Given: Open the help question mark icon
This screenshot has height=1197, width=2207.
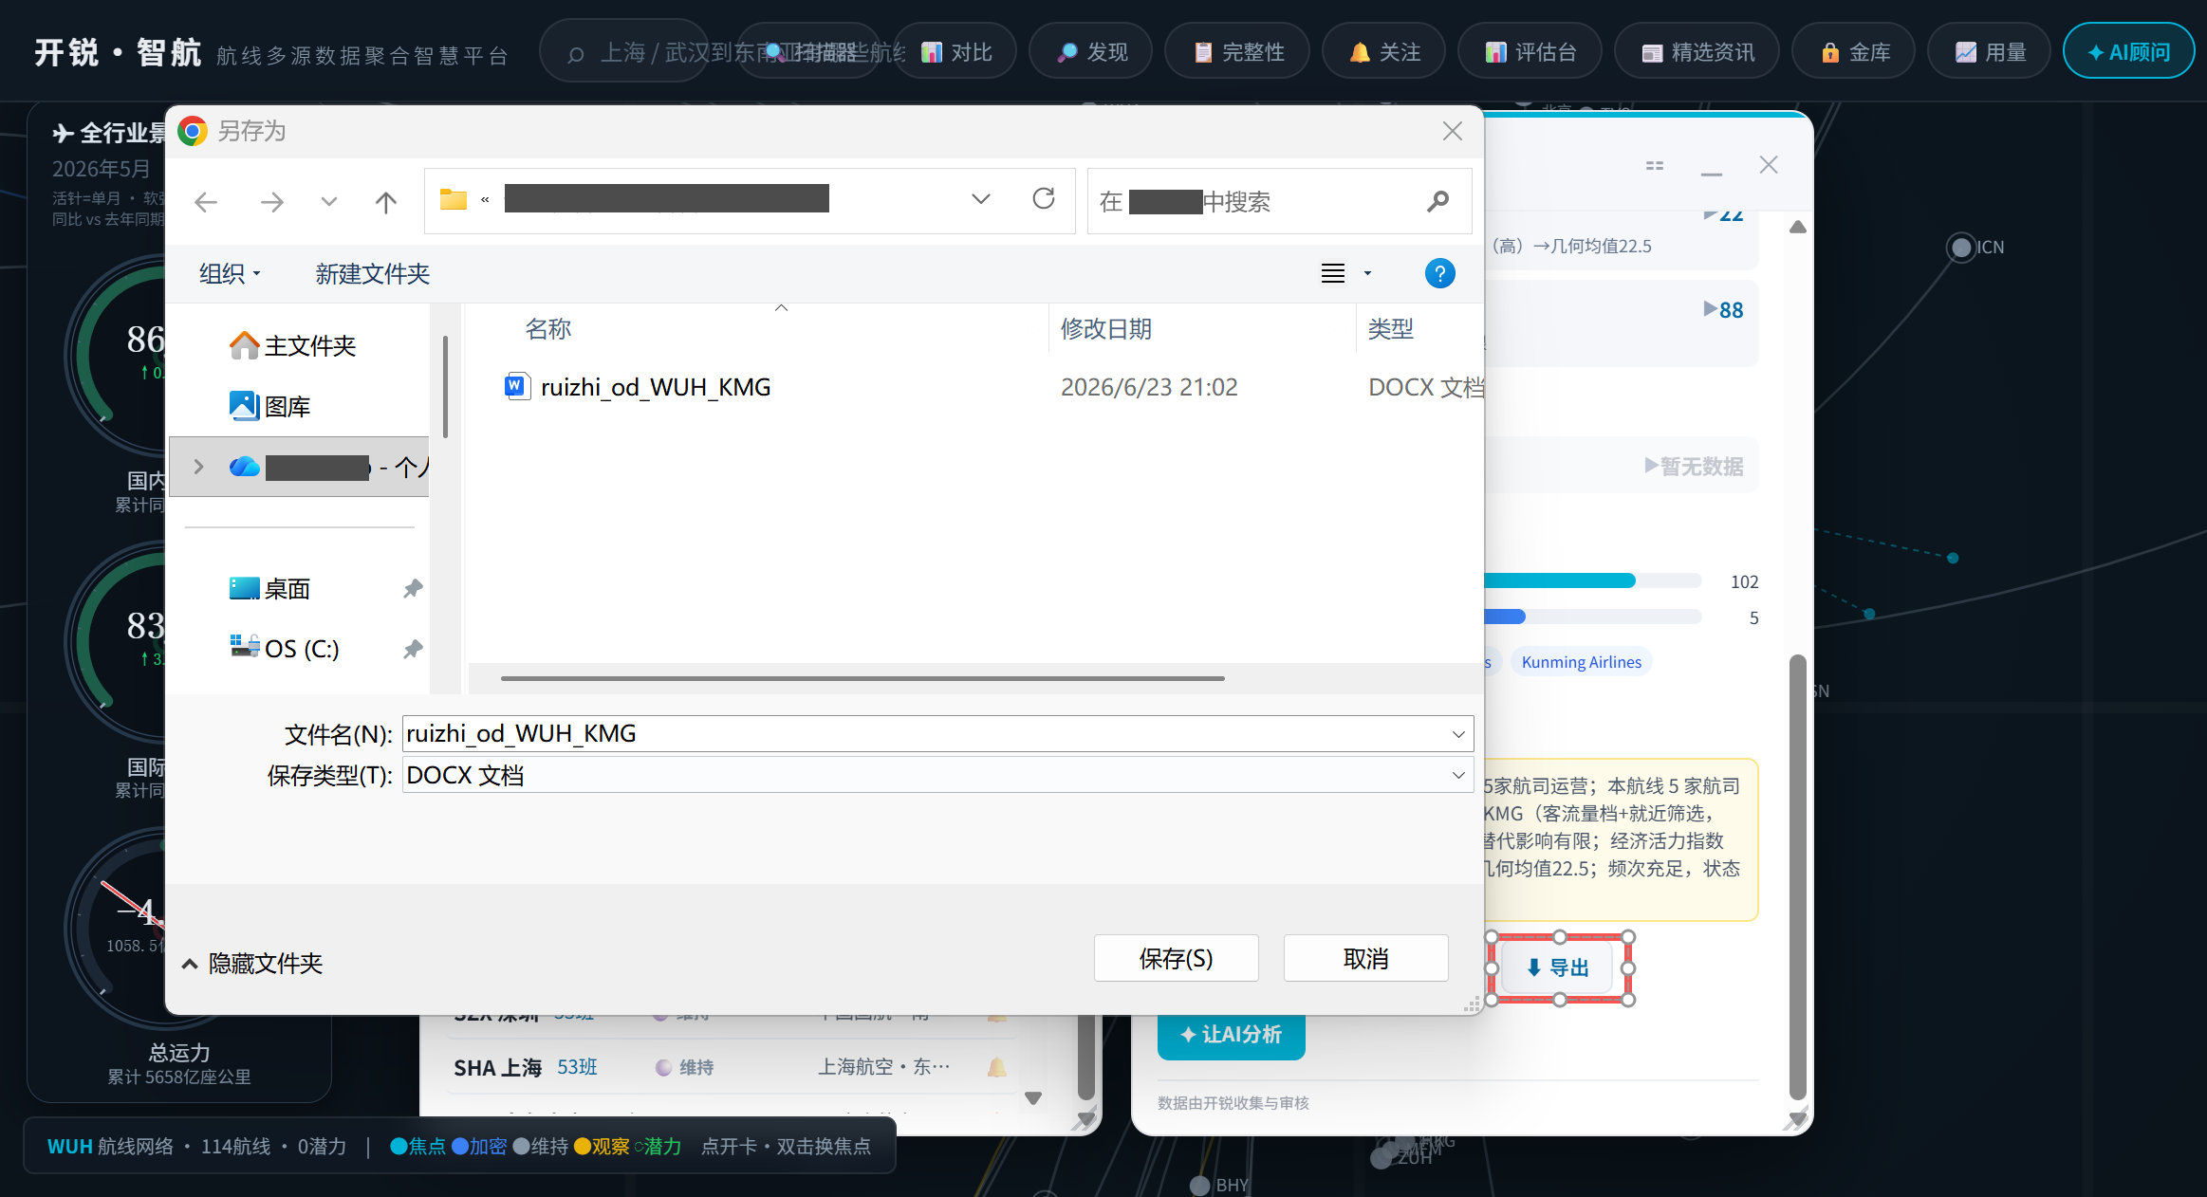Looking at the screenshot, I should (x=1439, y=274).
